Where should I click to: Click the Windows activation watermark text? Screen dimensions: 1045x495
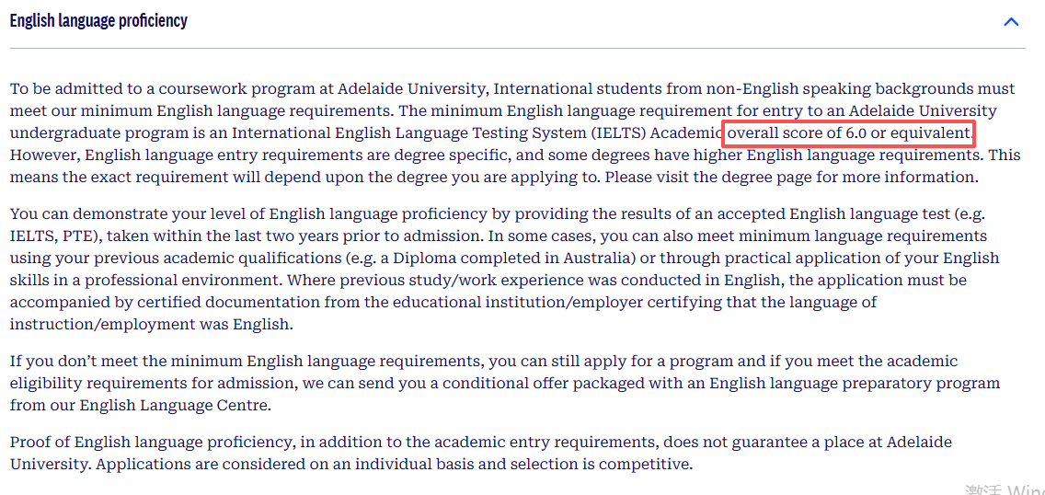[1005, 489]
